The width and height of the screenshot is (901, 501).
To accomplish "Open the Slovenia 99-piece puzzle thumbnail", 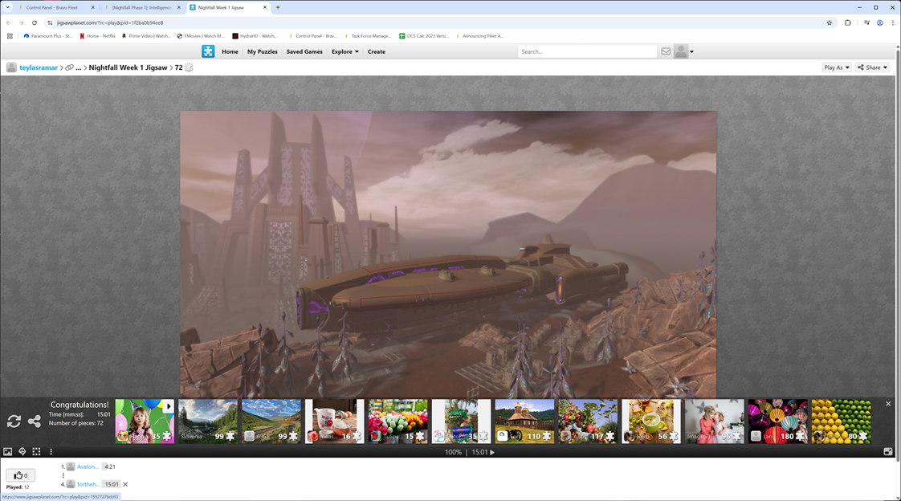I will (x=208, y=422).
